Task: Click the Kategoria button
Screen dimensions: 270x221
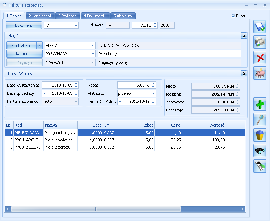Action: (25, 54)
